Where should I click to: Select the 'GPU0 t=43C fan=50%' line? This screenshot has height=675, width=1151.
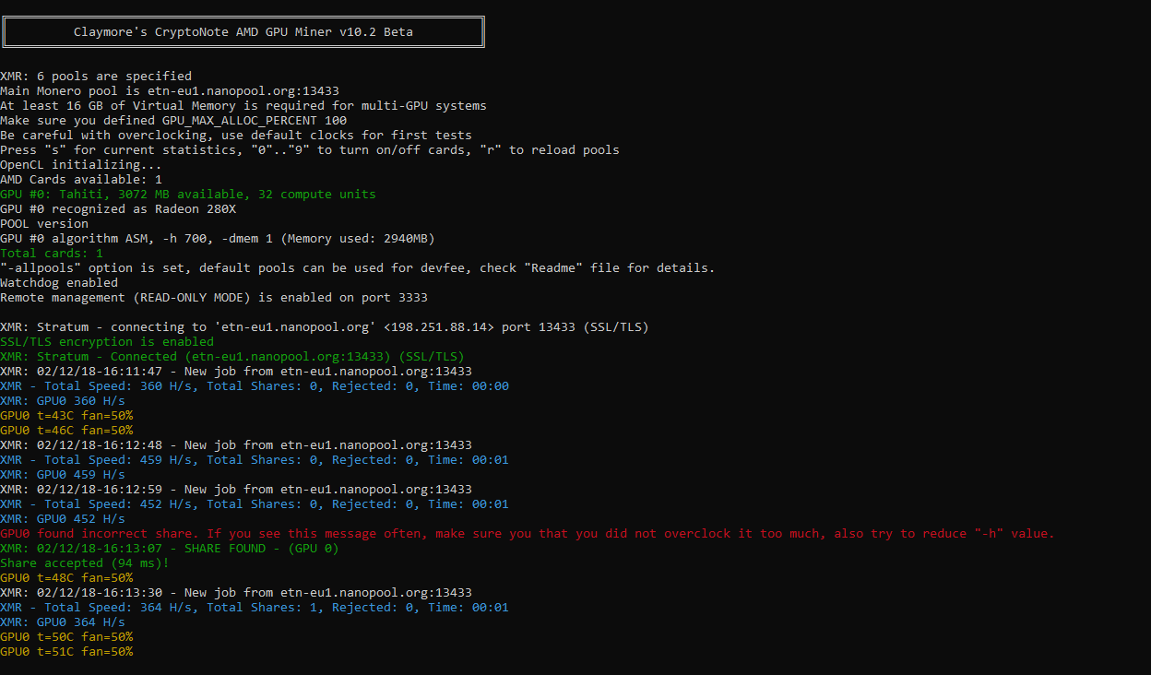tap(66, 416)
